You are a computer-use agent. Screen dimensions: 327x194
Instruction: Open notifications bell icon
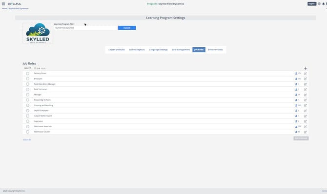323,4
